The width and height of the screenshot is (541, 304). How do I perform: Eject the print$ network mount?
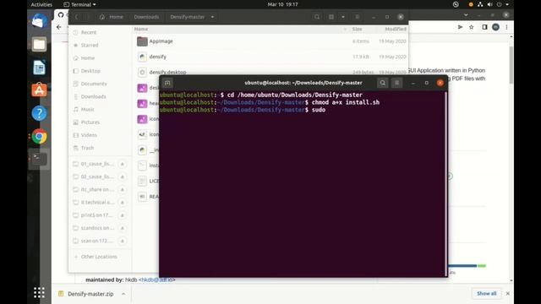point(122,215)
